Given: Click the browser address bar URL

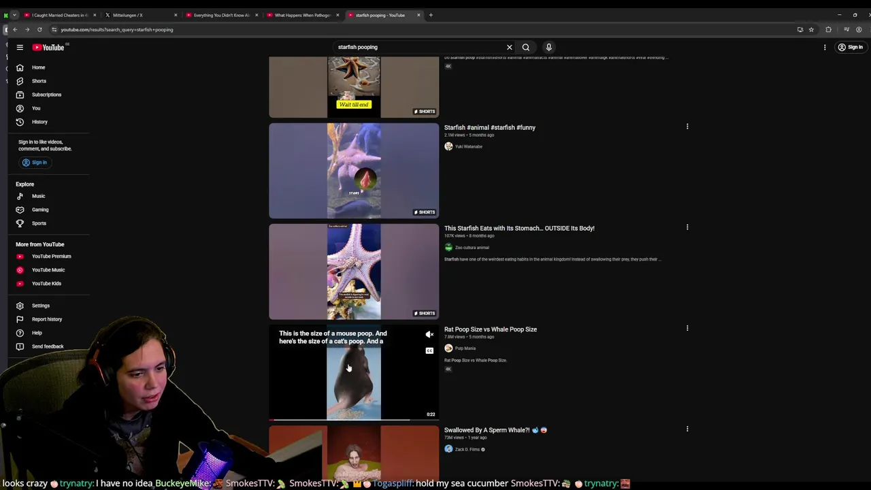Looking at the screenshot, I should [117, 29].
